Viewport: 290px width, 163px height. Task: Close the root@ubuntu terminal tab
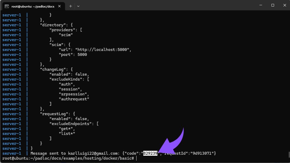click(59, 6)
